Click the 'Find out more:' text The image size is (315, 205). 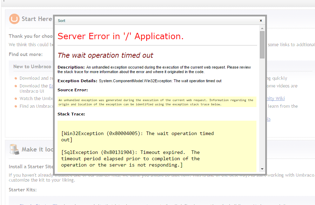tap(26, 54)
